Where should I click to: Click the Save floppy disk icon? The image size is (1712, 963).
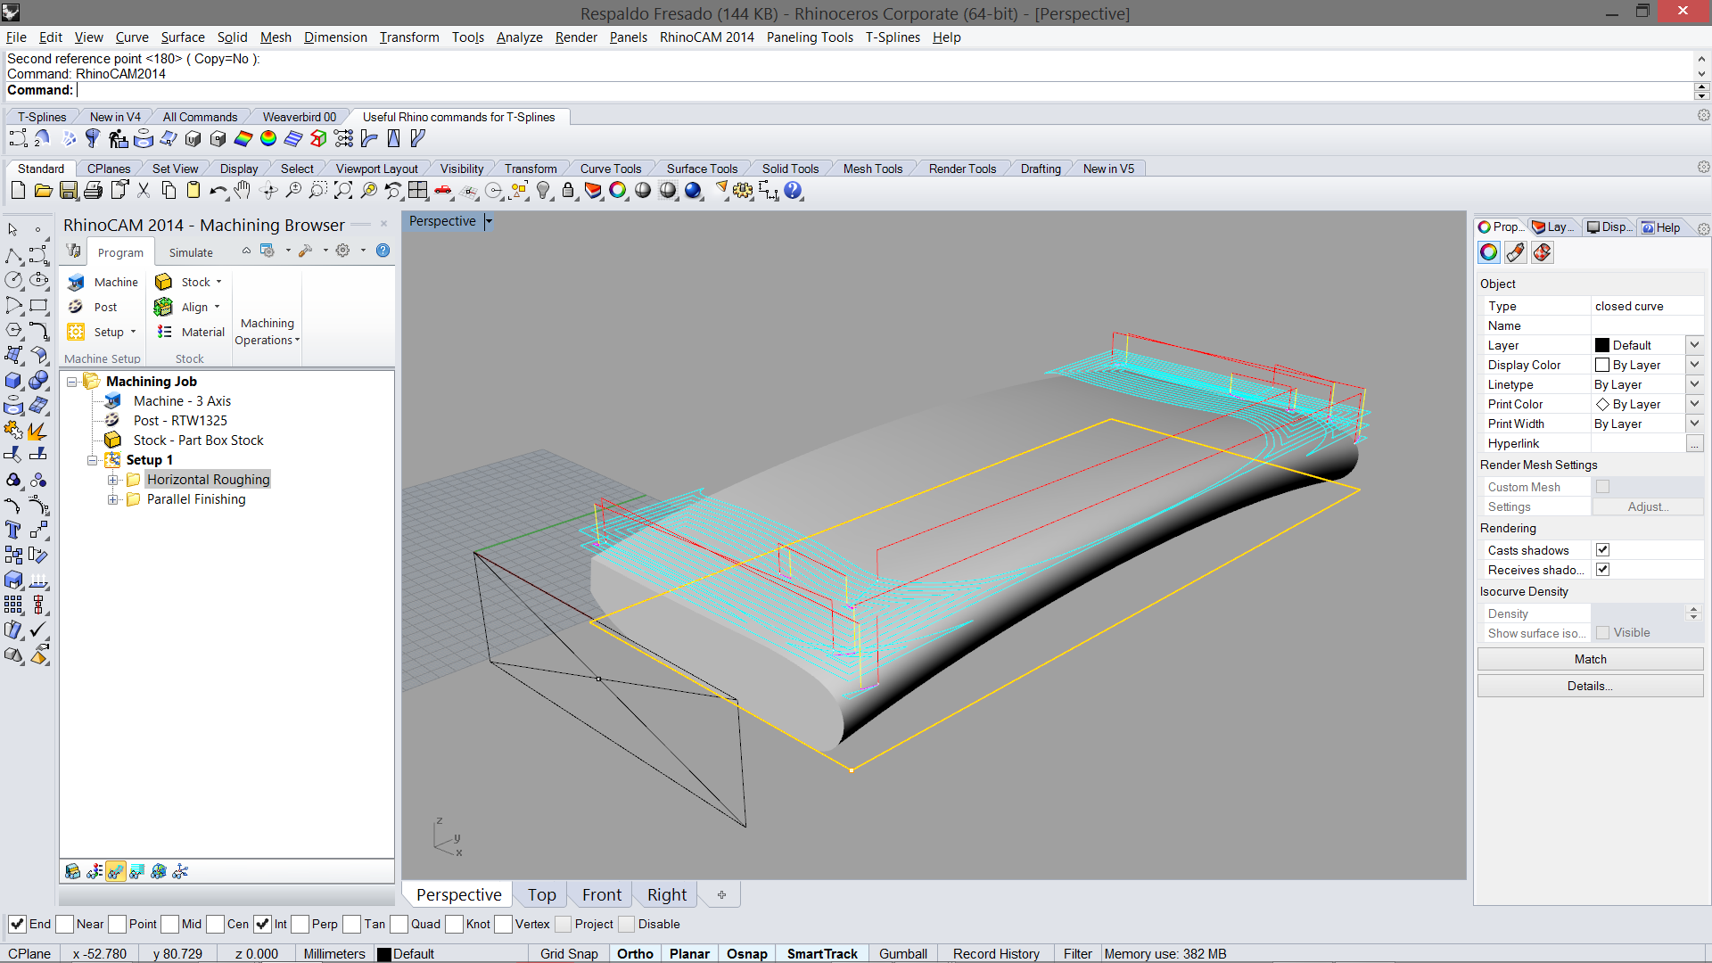68,190
